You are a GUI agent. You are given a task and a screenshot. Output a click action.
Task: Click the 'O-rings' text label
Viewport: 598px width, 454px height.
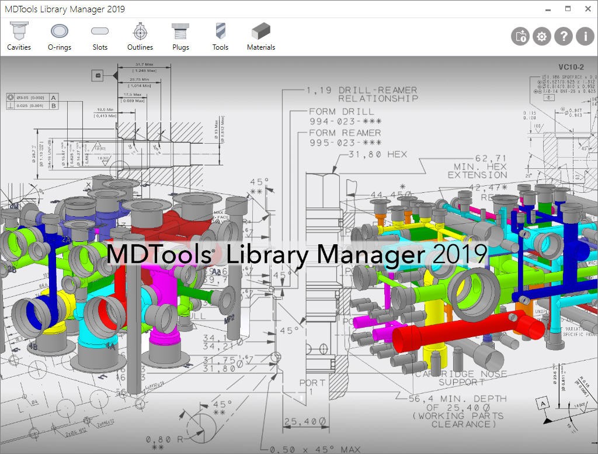click(60, 47)
